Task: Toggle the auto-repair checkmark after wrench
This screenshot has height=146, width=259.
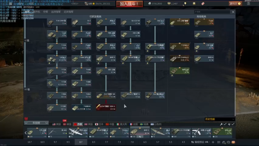Action: pyautogui.click(x=225, y=124)
